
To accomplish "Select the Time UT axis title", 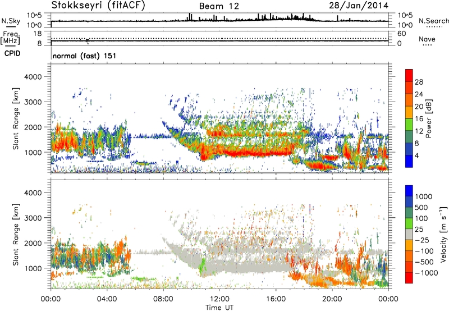I will (219, 308).
